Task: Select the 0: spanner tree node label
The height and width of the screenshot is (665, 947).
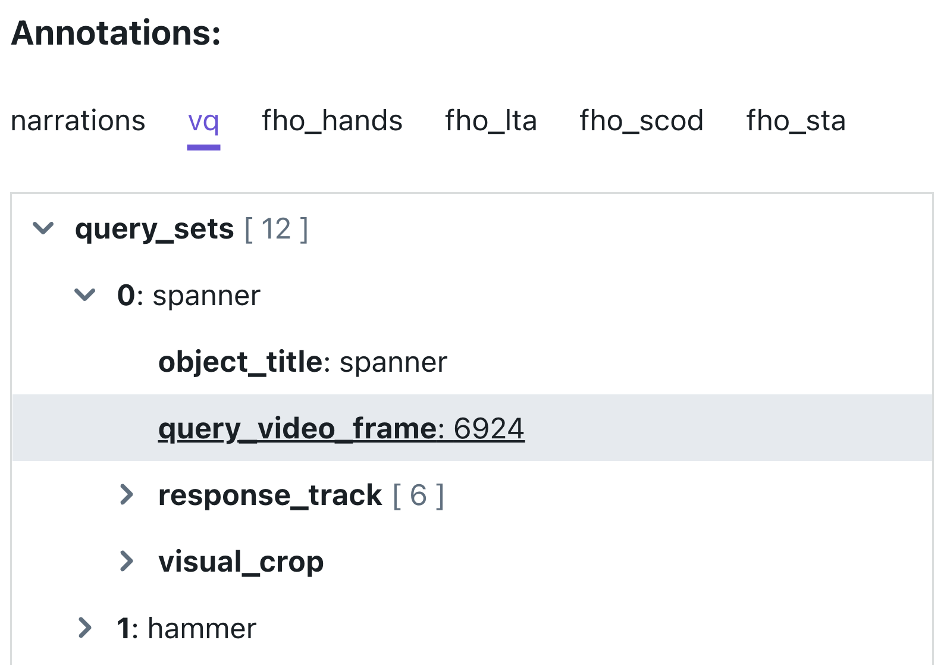Action: [189, 296]
